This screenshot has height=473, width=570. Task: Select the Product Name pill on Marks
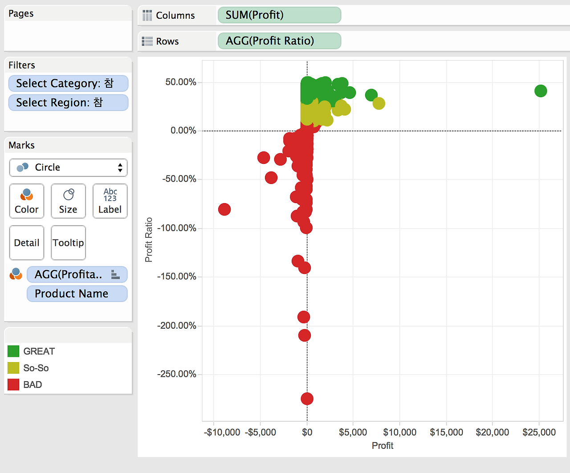[77, 294]
